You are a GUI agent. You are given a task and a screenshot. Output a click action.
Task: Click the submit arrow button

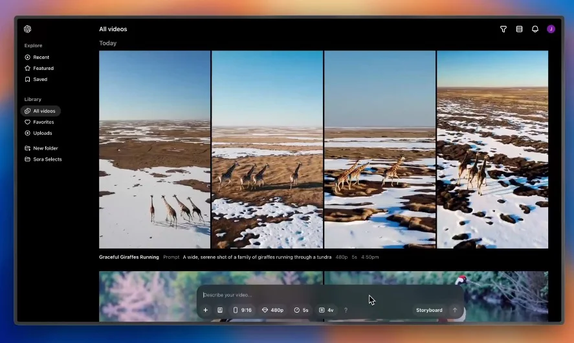[455, 310]
